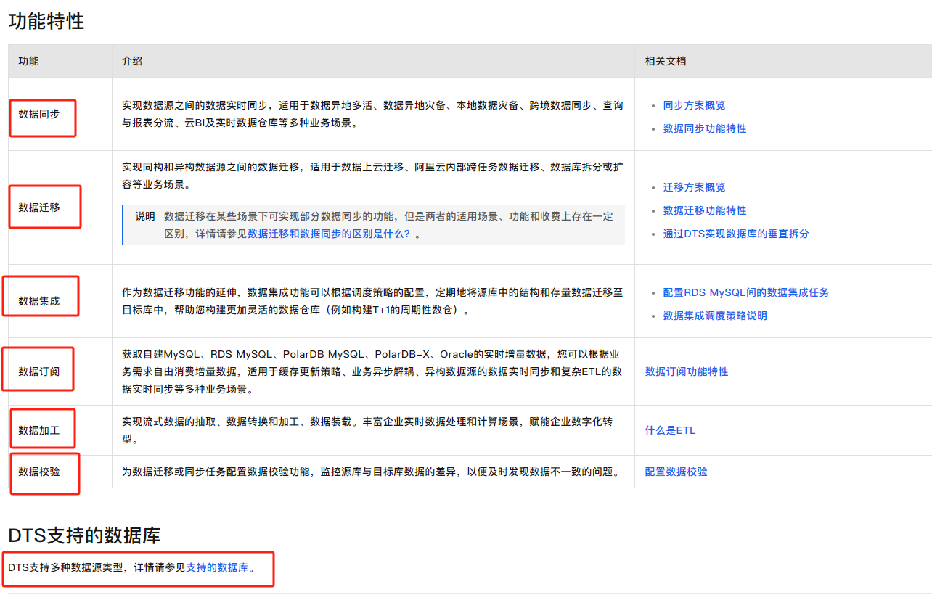Open the 支持的数据库 link
932x600 pixels.
[x=218, y=567]
